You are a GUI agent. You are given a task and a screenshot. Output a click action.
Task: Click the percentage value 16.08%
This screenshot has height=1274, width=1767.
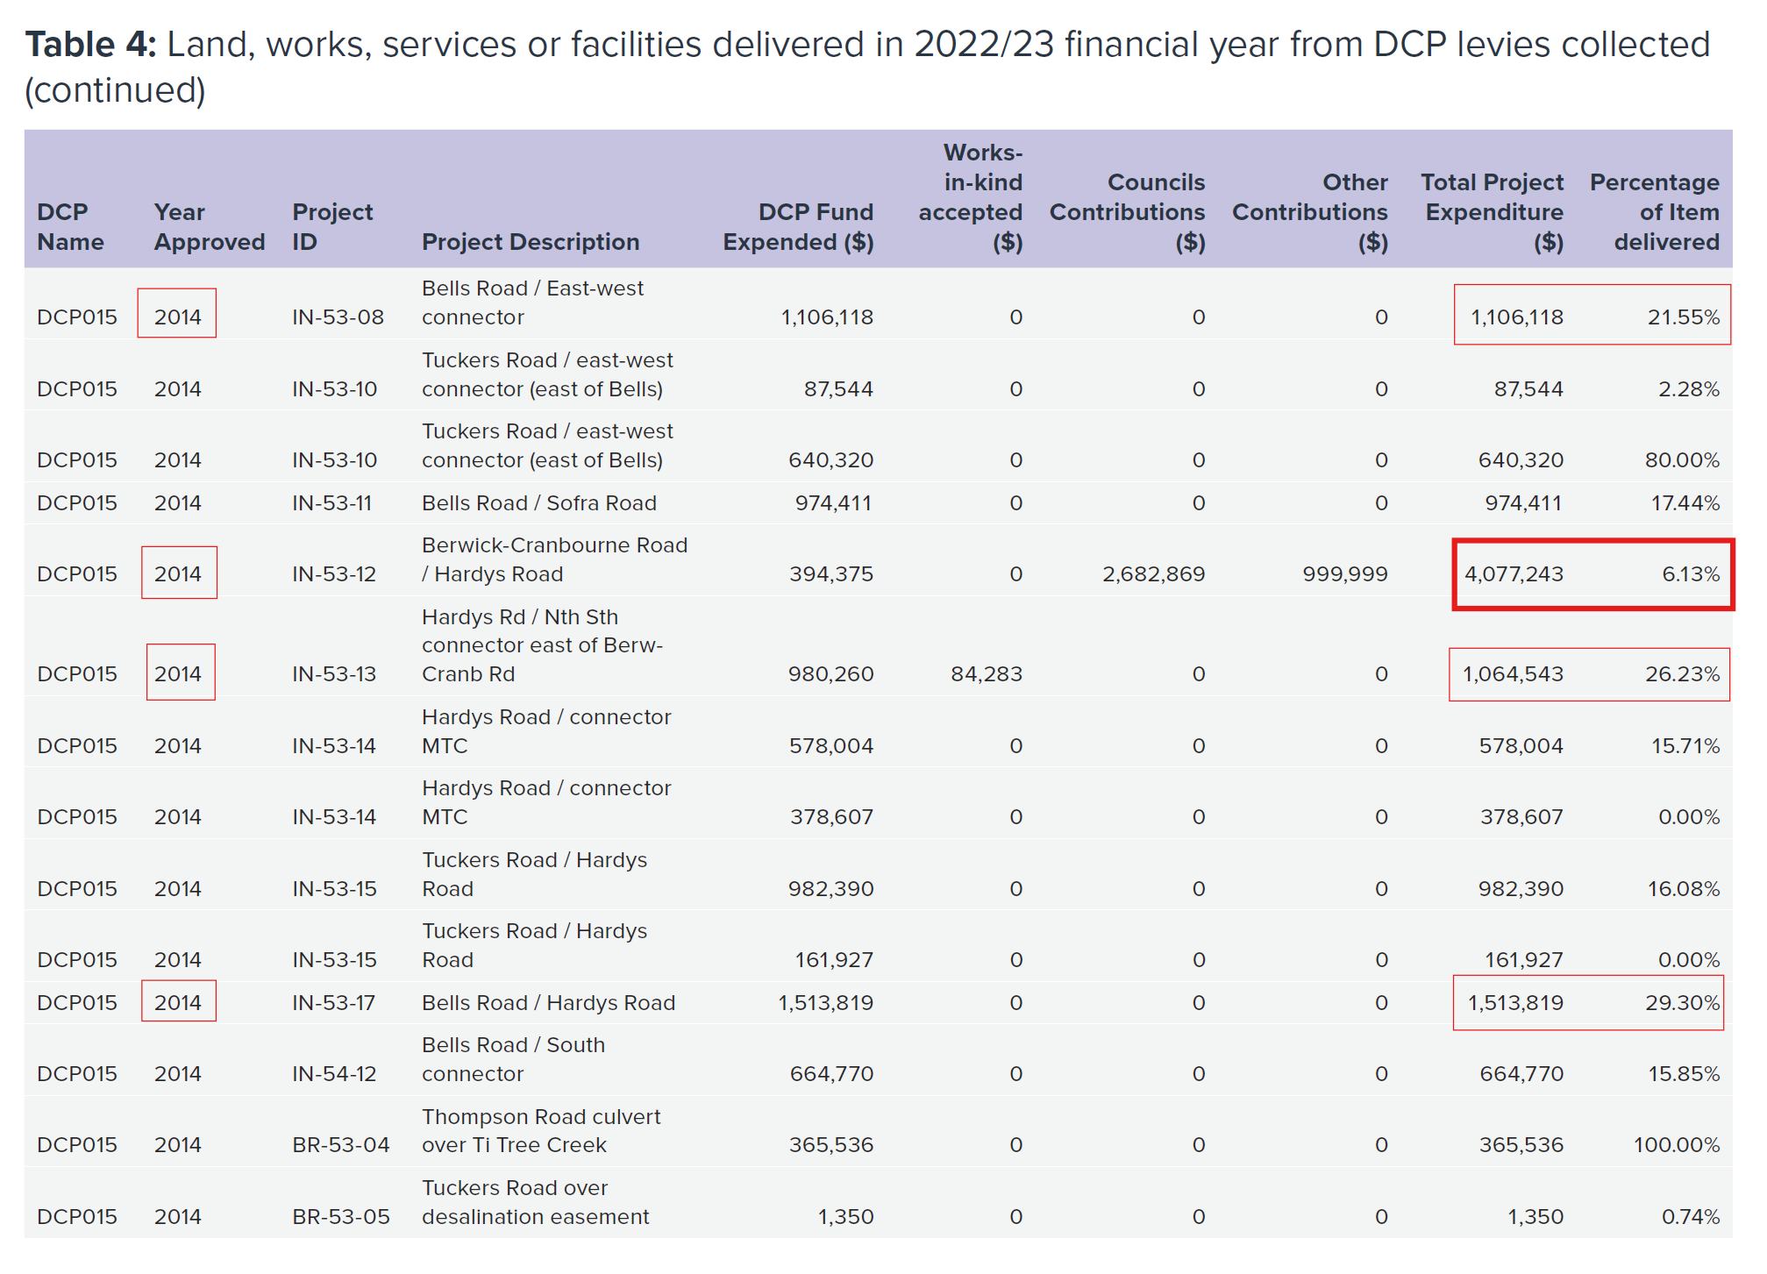tap(1684, 889)
